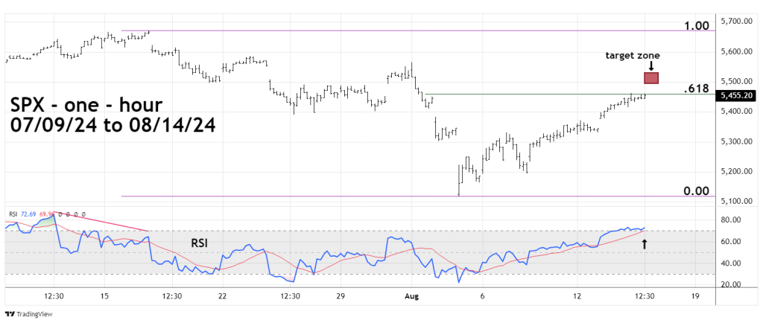Screen dimensions: 763x323
Task: Select the 0.00 Fibonacci level label
Action: coord(696,191)
